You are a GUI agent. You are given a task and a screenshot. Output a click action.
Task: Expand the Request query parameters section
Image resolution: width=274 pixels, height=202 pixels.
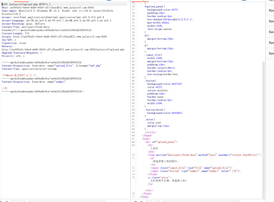point(270,10)
